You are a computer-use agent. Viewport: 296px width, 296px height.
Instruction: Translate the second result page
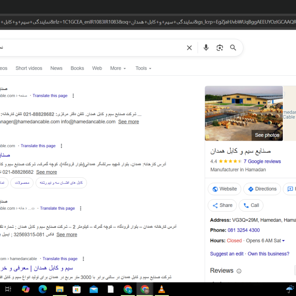[x=38, y=146]
